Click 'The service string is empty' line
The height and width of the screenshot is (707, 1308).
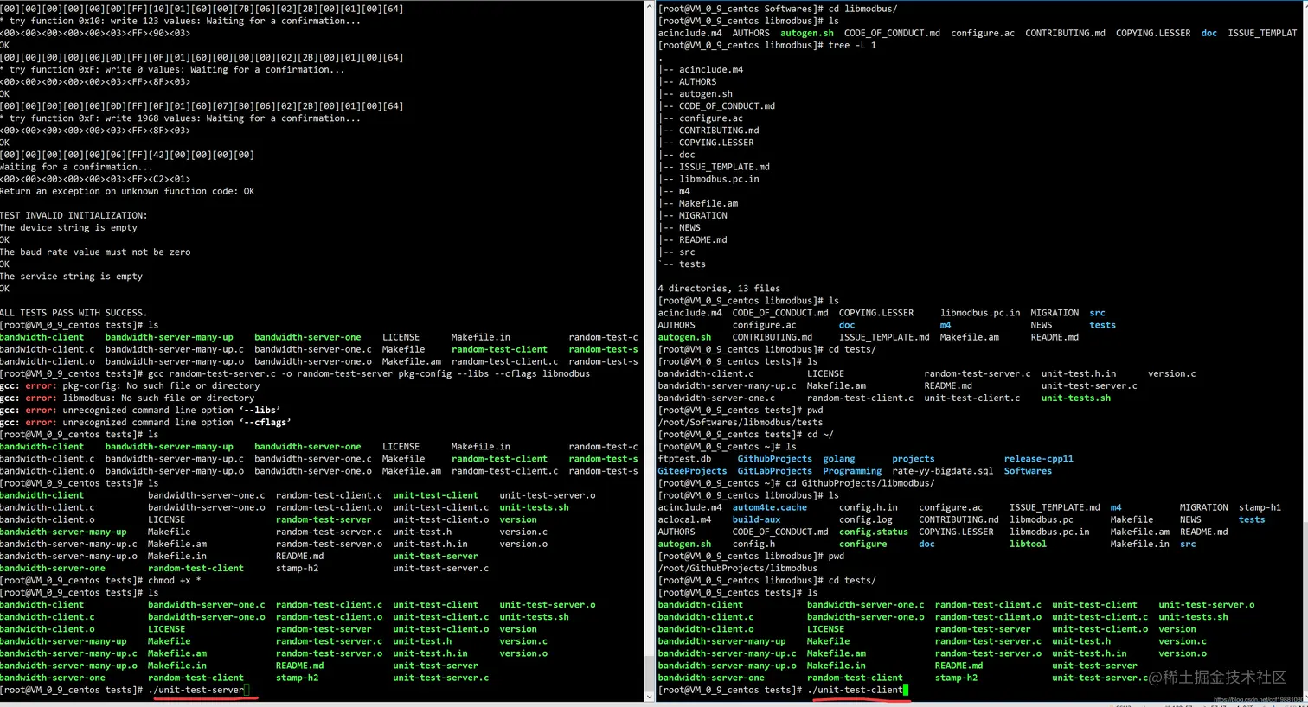(x=72, y=277)
